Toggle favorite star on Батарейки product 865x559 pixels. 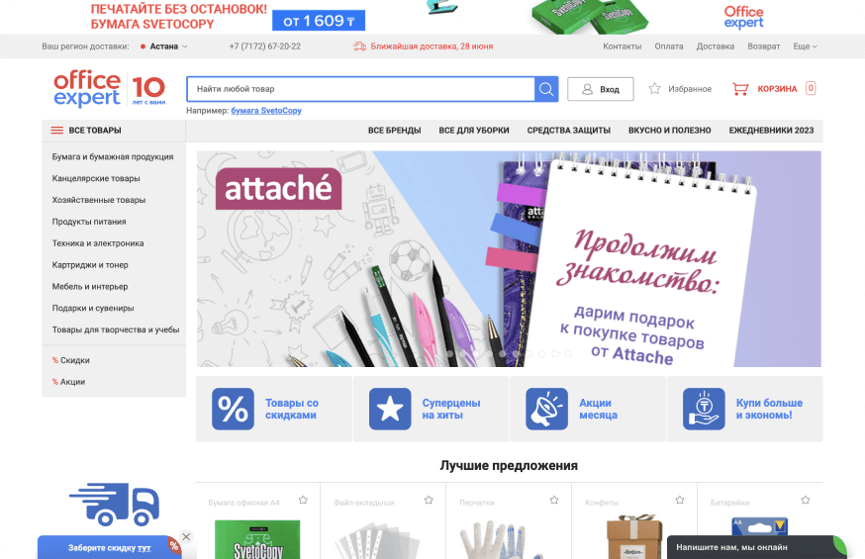coord(806,500)
